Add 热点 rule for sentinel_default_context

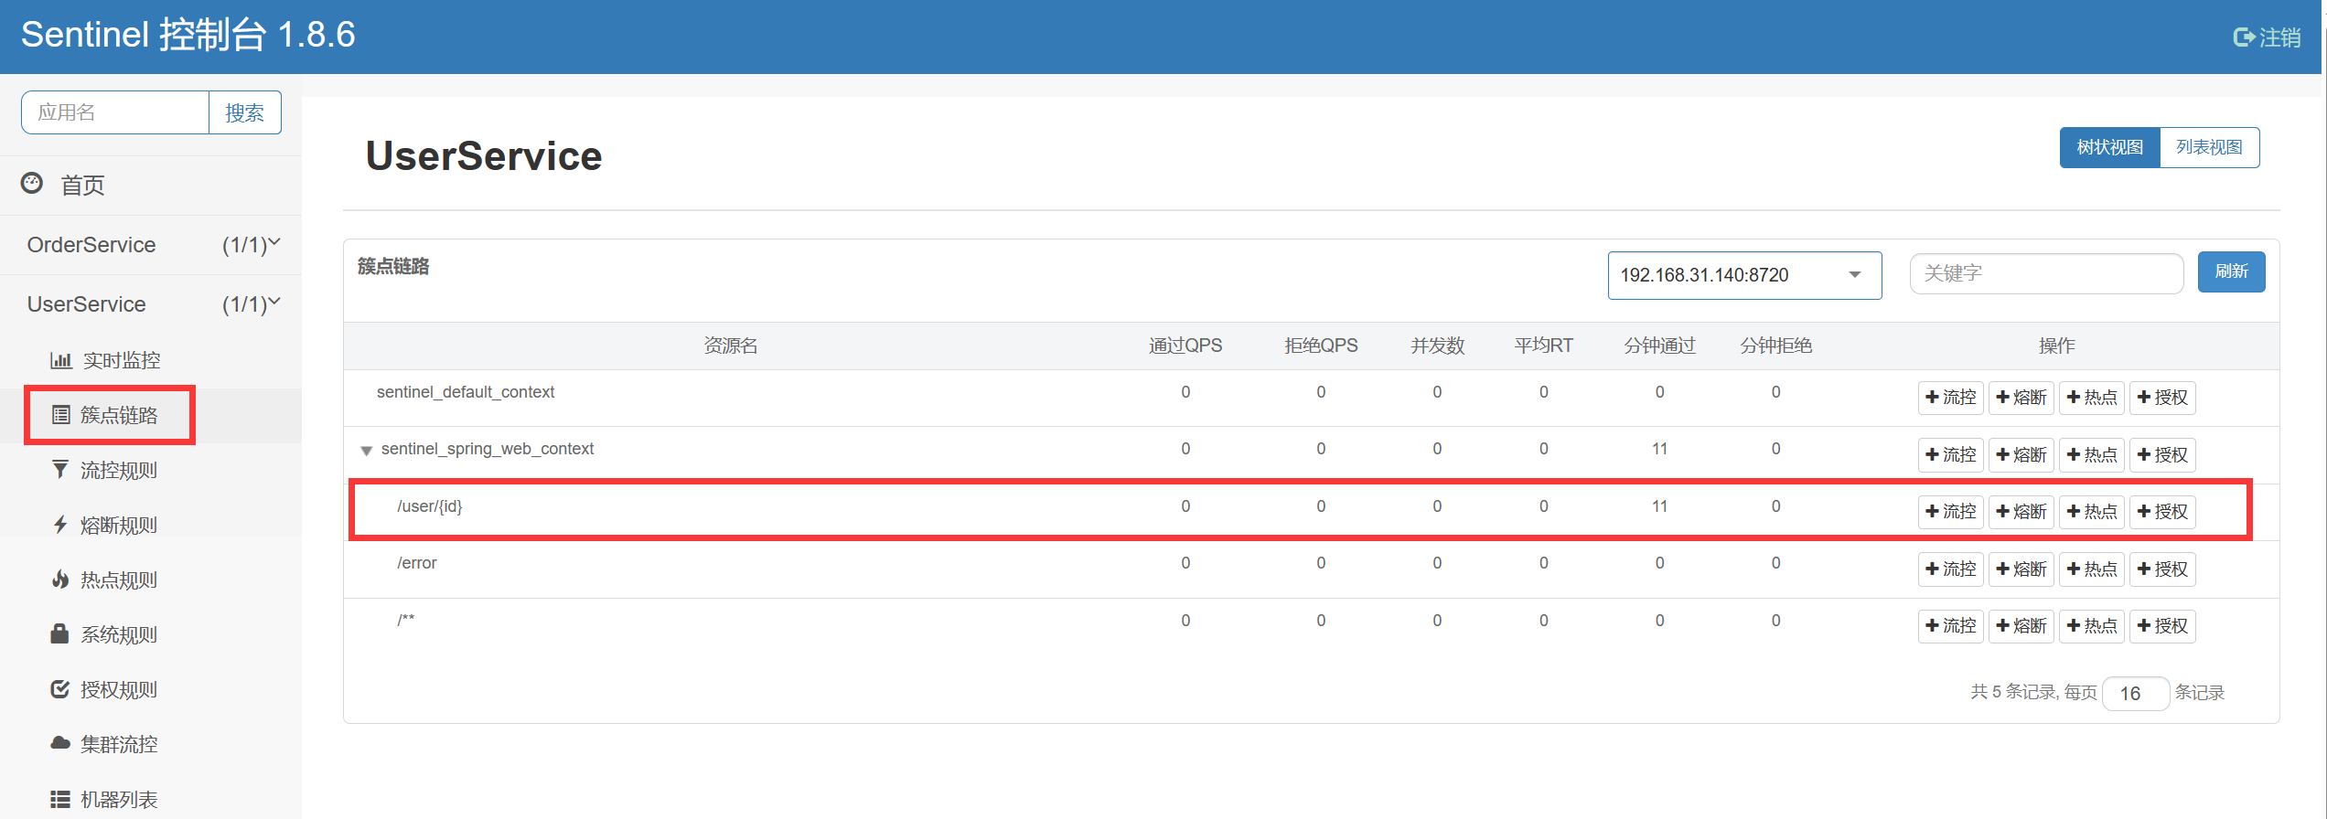coord(2092,398)
